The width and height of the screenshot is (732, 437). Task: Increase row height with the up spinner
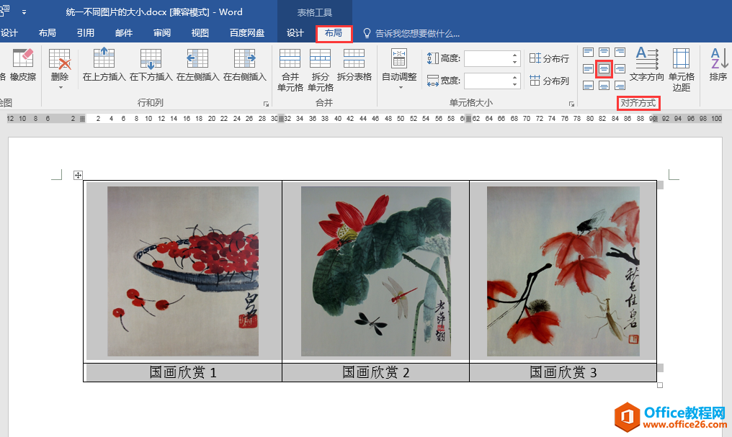tap(515, 55)
